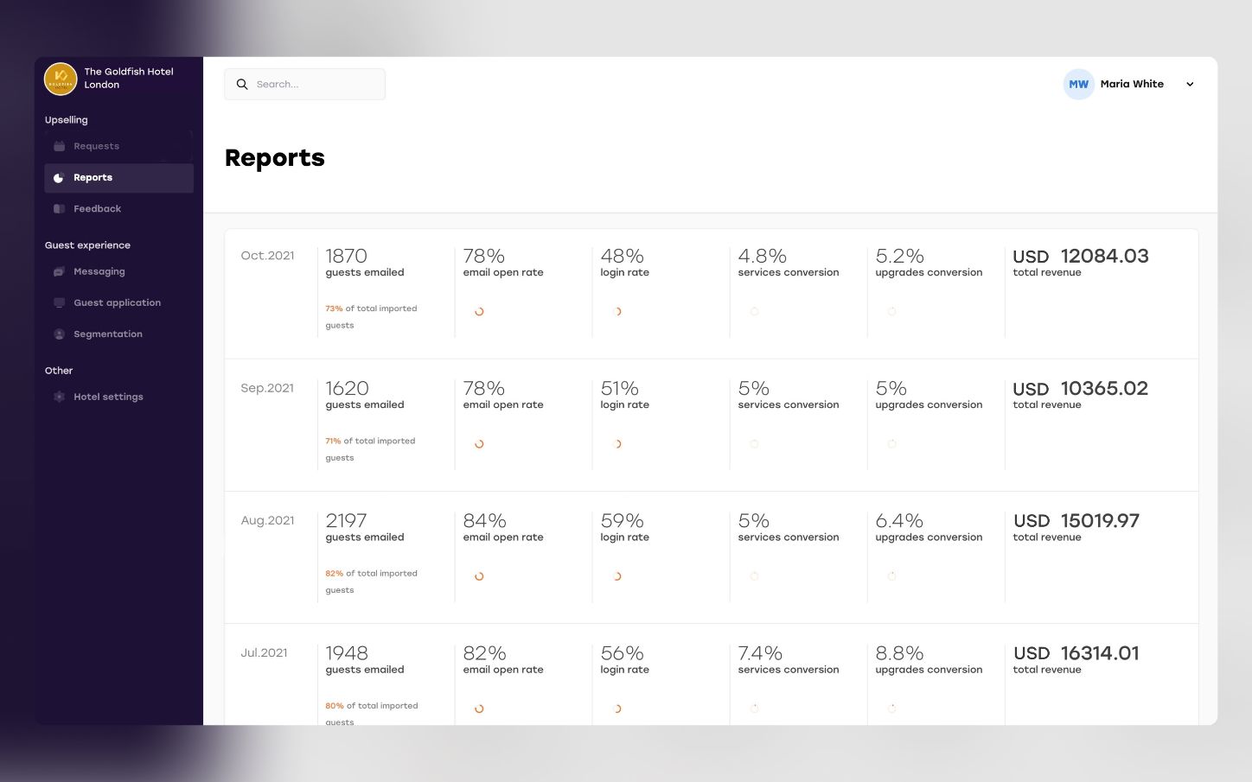
Task: Open Guest application page
Action: click(x=118, y=303)
